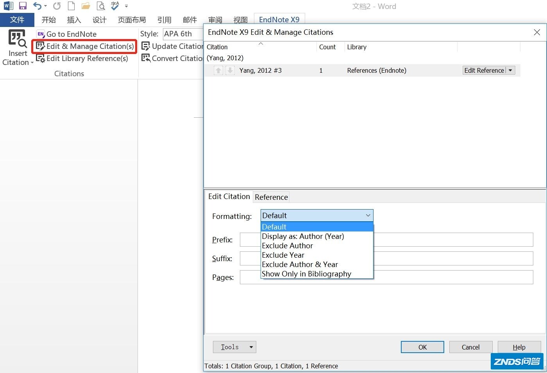This screenshot has height=373, width=547.
Task: Choose Display as: Author (Year)
Action: tap(317, 236)
